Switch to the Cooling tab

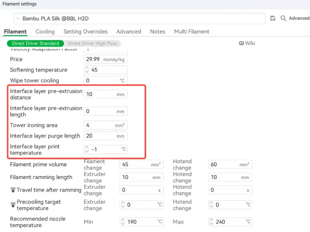click(45, 32)
